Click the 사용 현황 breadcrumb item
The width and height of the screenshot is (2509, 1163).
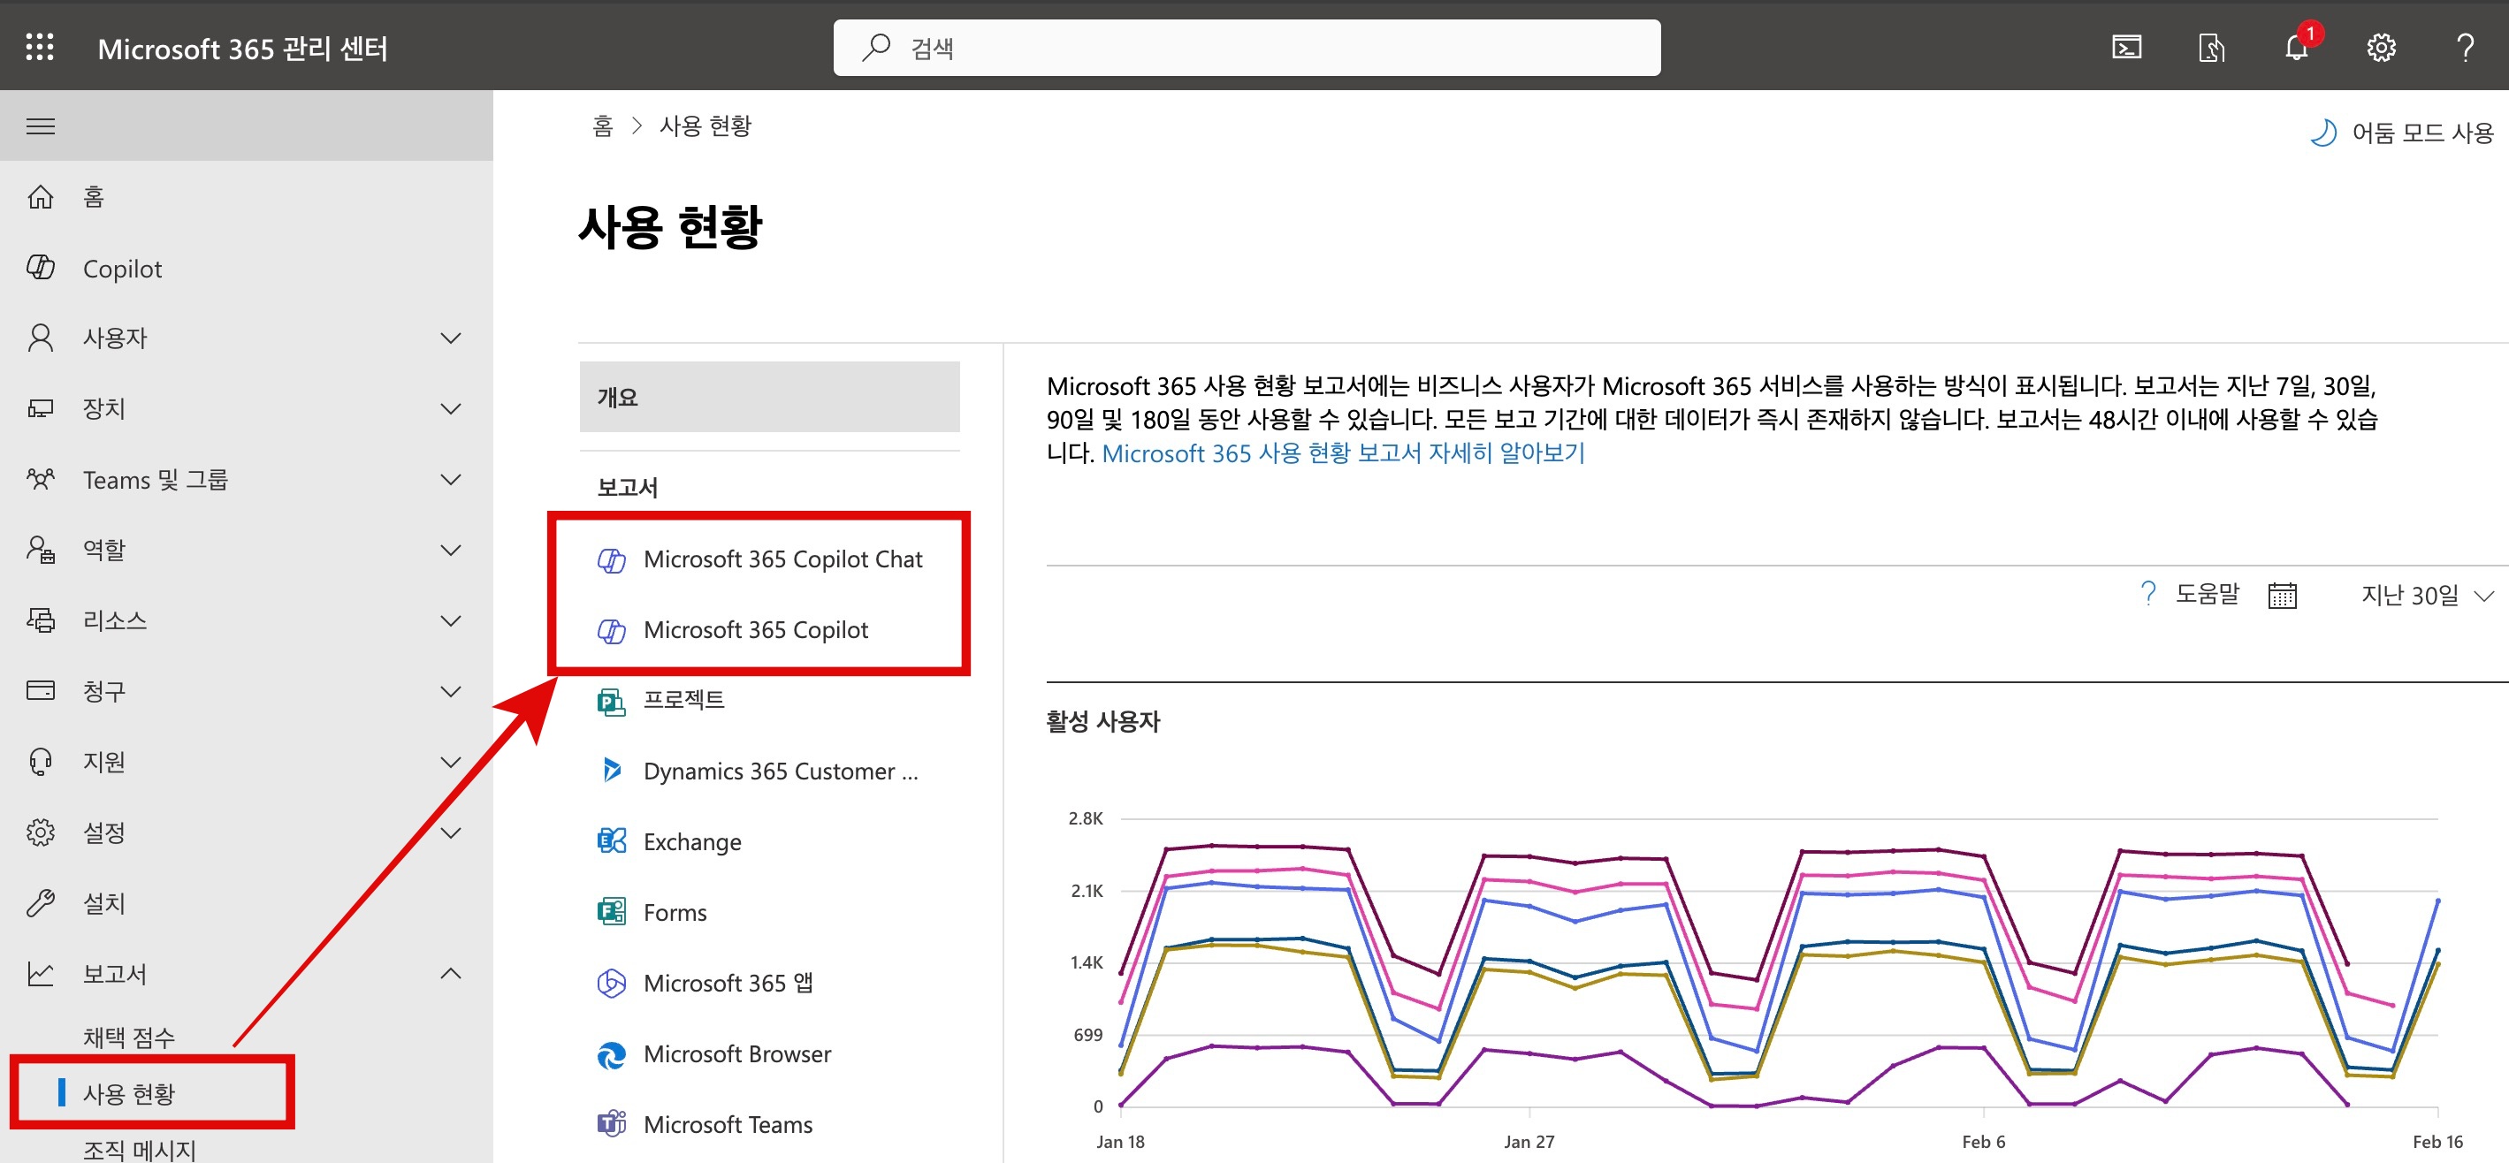[x=705, y=125]
